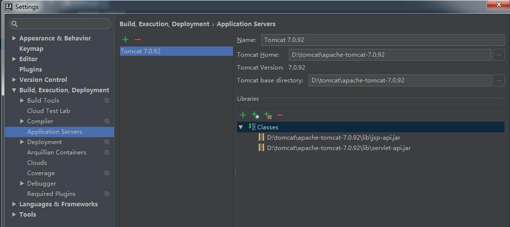Click the copy icon next to Arquillian Containers
The width and height of the screenshot is (510, 227).
[x=107, y=152]
